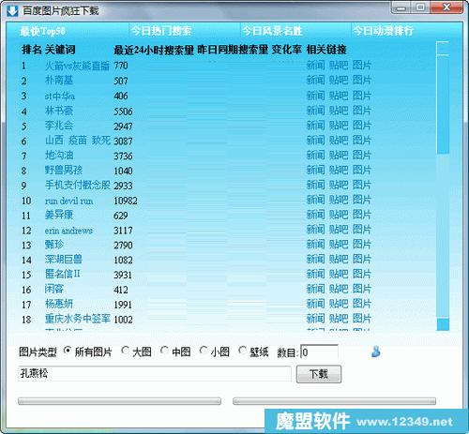Open the keyword link 闲客

(x=54, y=290)
